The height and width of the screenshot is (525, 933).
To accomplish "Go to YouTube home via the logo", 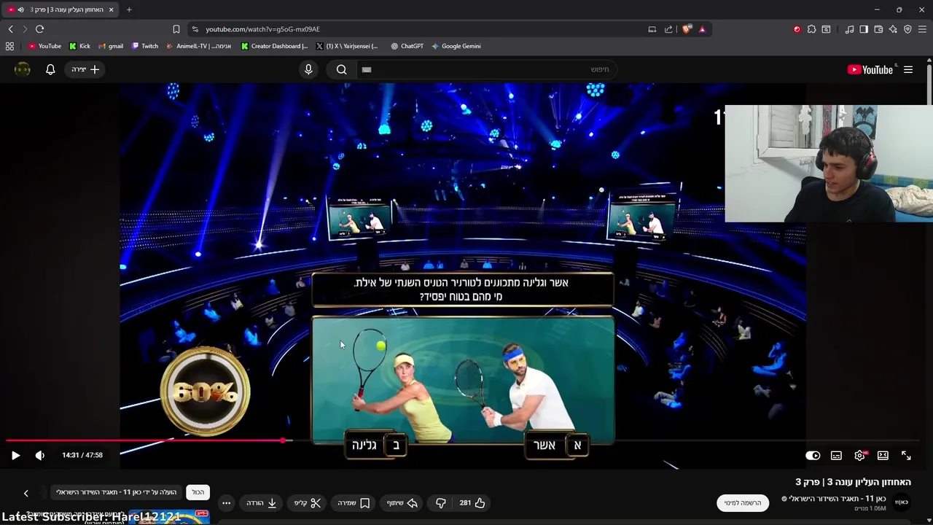I will pyautogui.click(x=870, y=69).
